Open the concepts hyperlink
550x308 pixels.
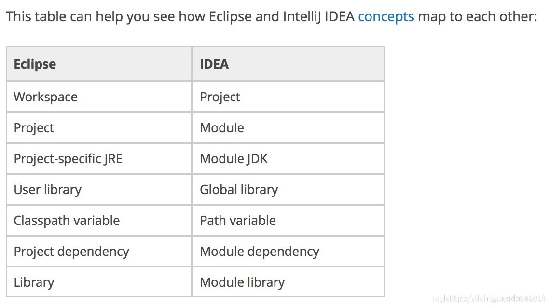tap(386, 16)
